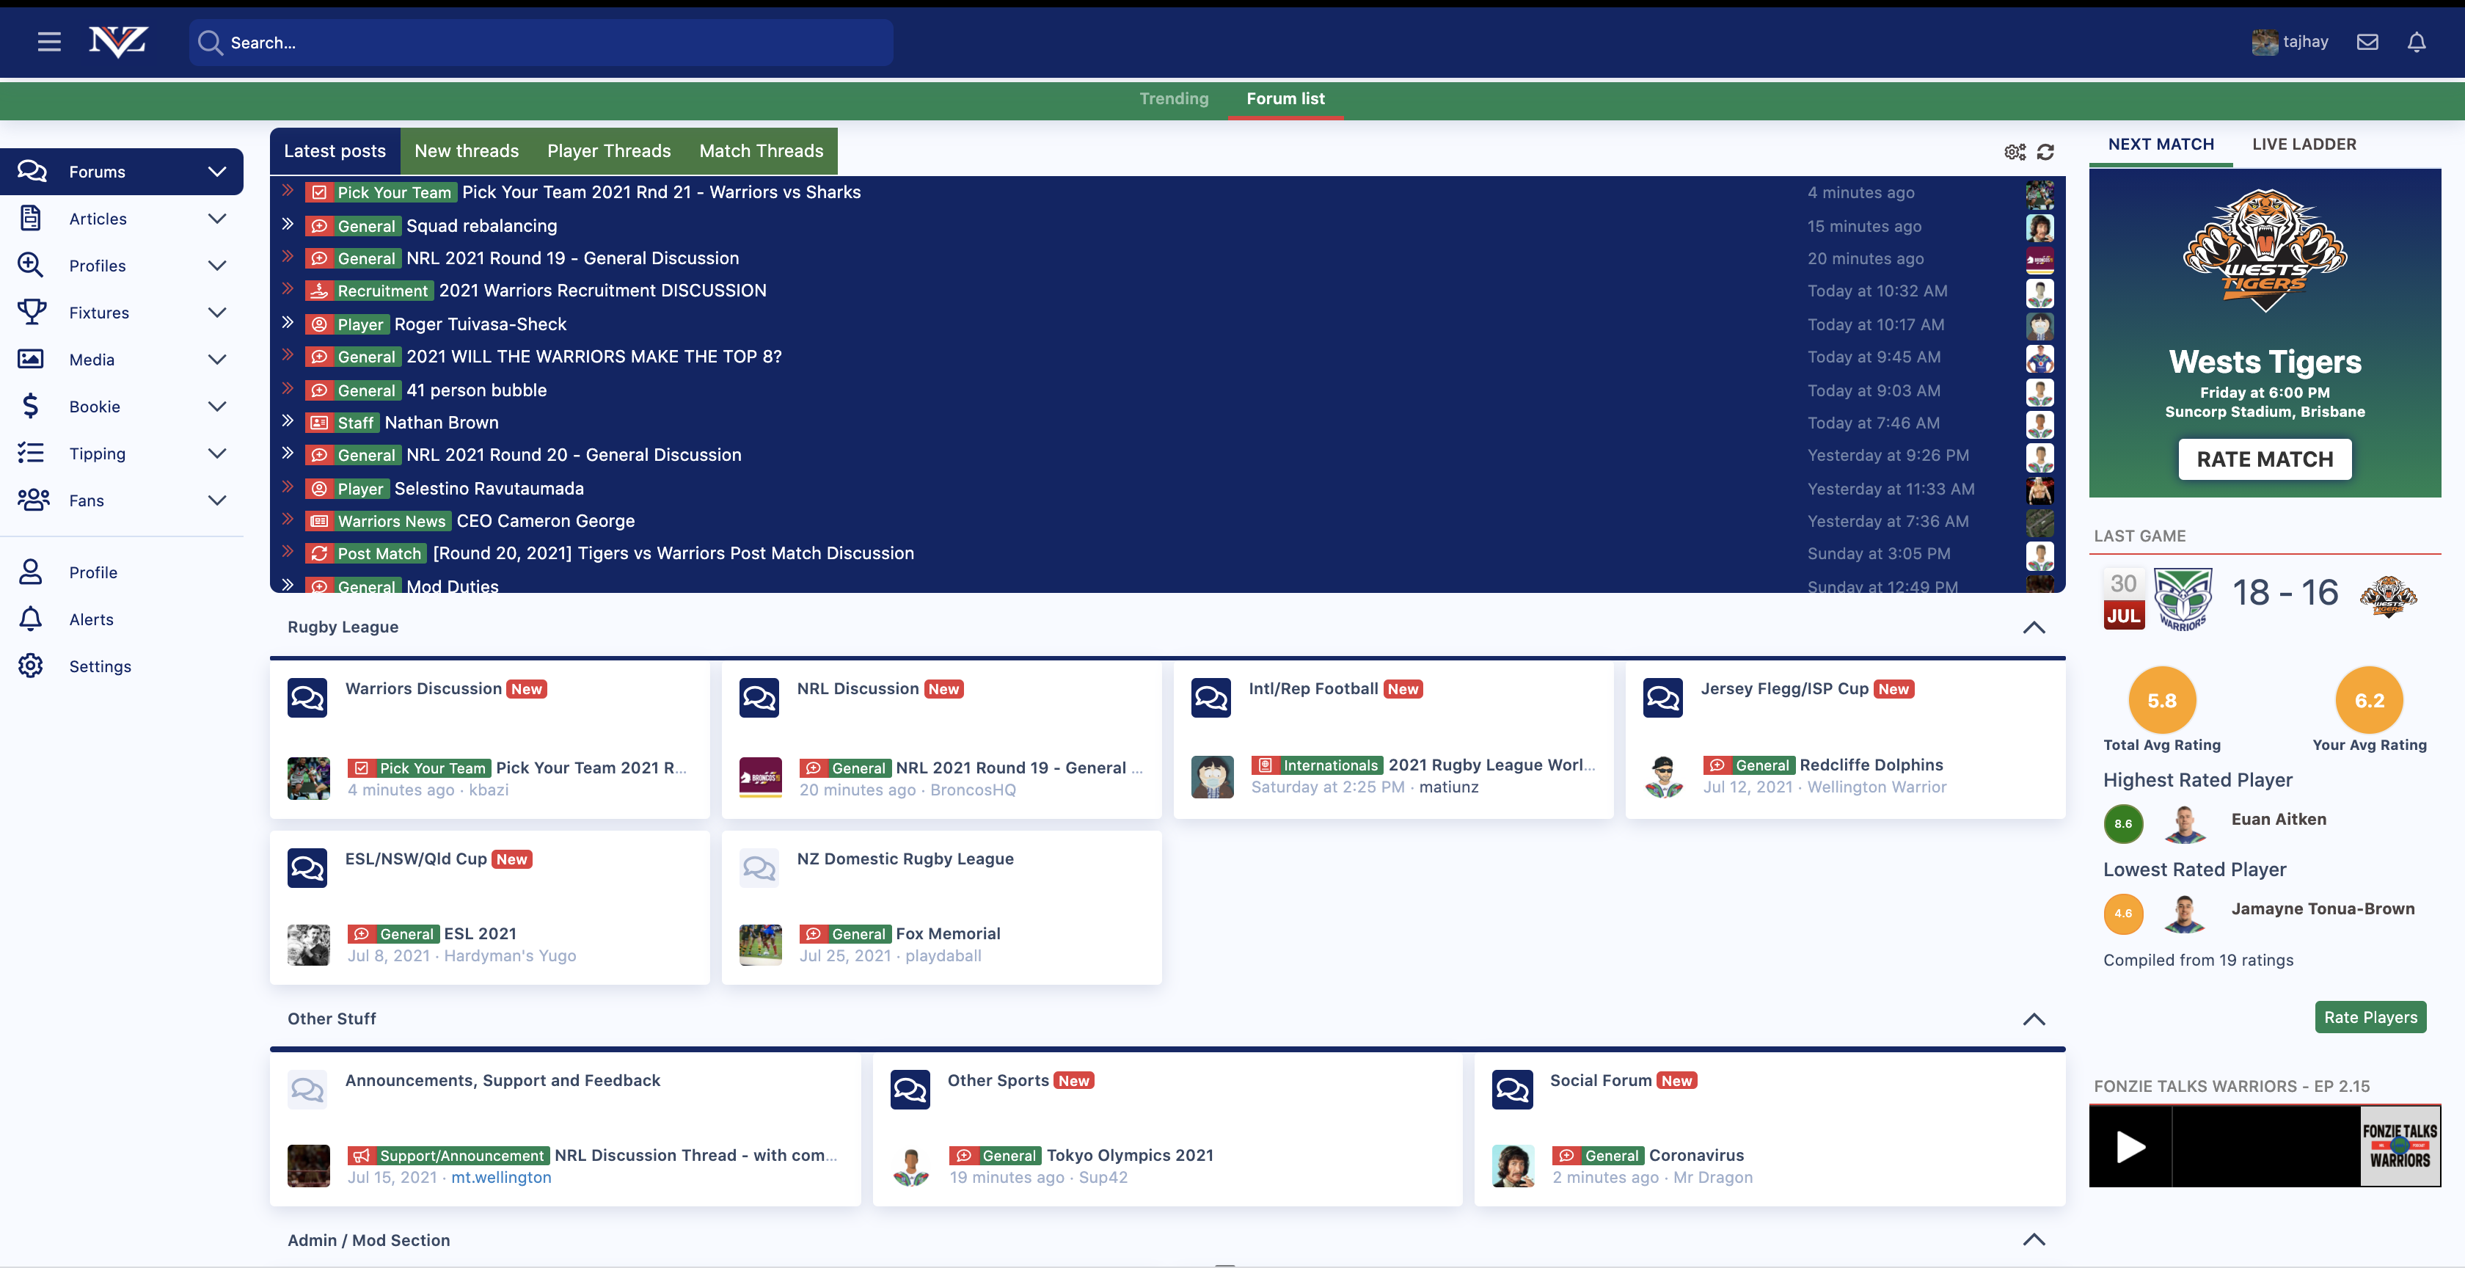This screenshot has width=2465, height=1268.
Task: Click the Fans people icon in sidebar
Action: point(34,500)
